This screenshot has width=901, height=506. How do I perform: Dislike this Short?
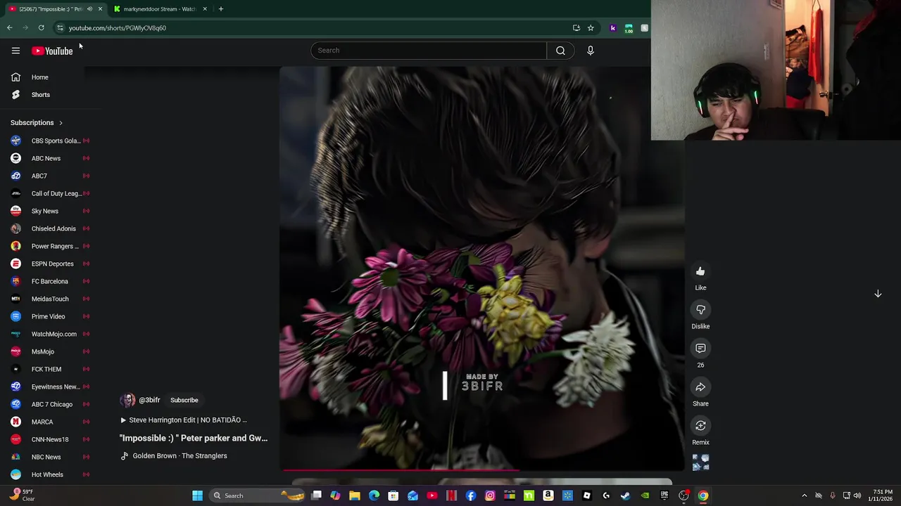[x=700, y=310]
